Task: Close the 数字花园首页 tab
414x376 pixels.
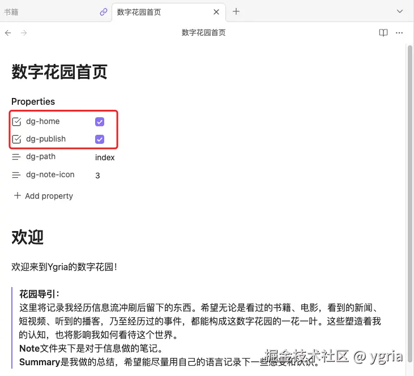Action: coord(216,12)
